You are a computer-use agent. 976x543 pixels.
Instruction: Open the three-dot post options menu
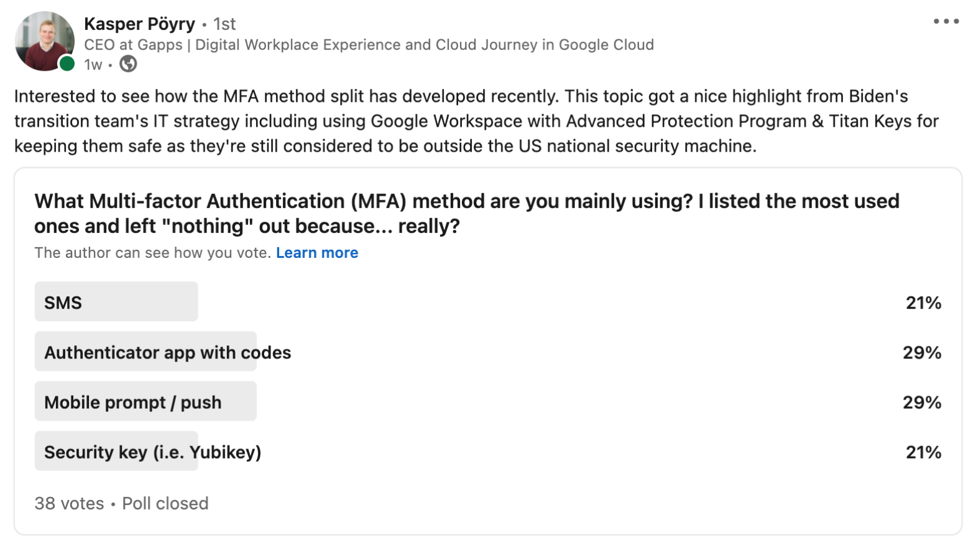pyautogui.click(x=946, y=22)
